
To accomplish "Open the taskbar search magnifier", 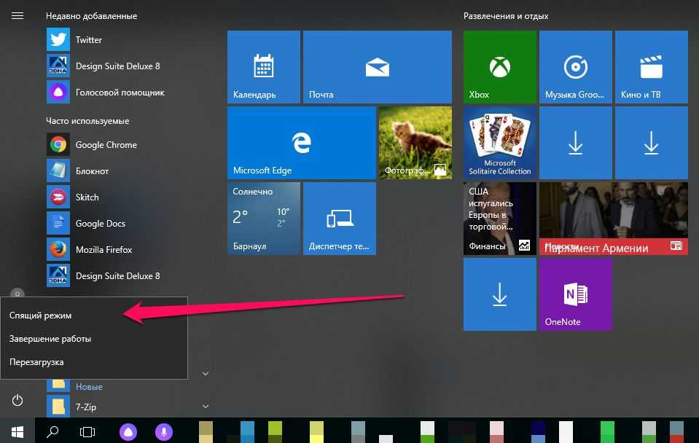I will pyautogui.click(x=52, y=431).
